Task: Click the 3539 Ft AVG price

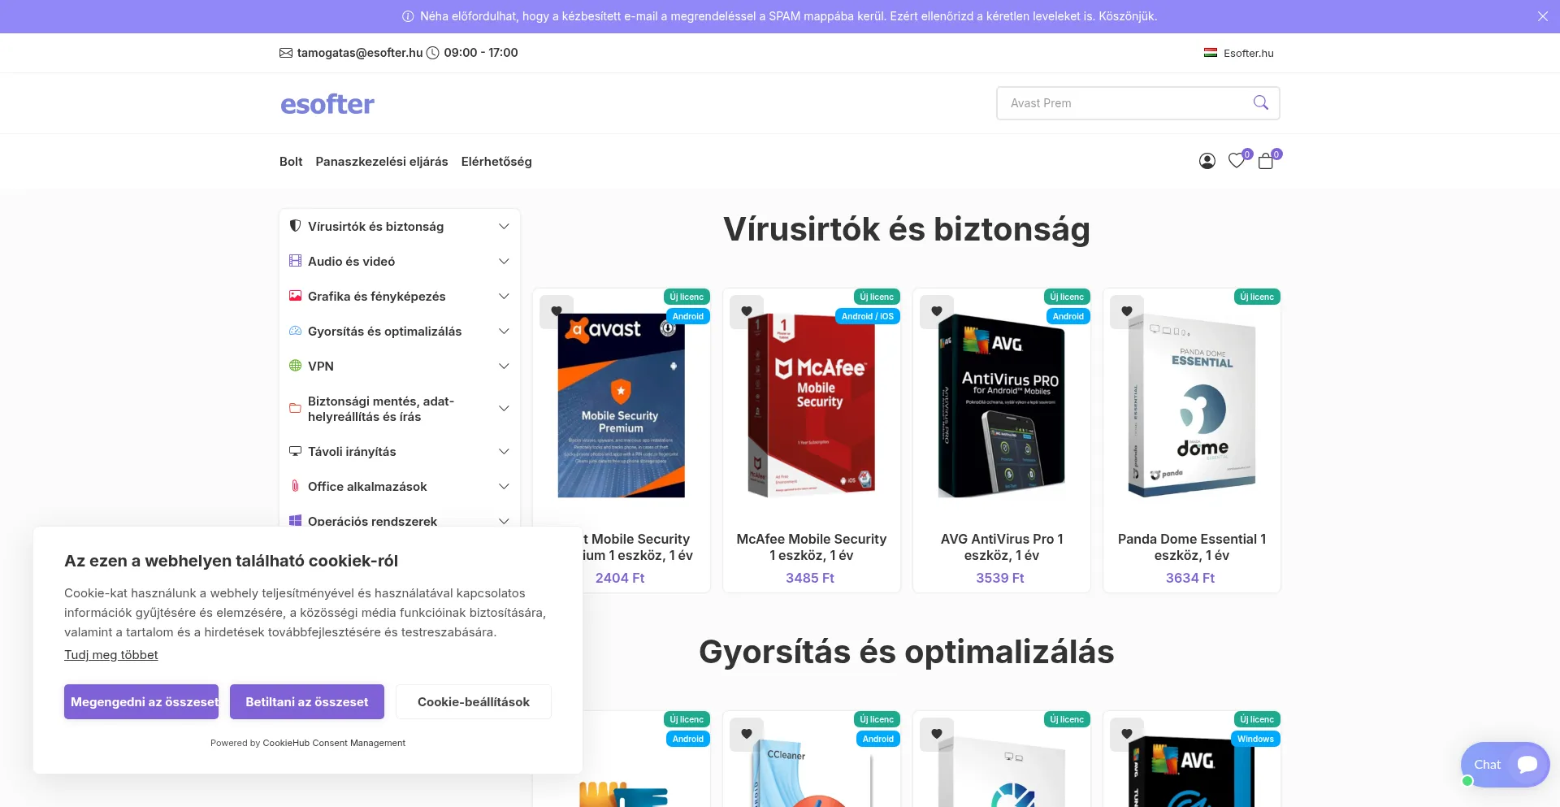Action: (1000, 578)
